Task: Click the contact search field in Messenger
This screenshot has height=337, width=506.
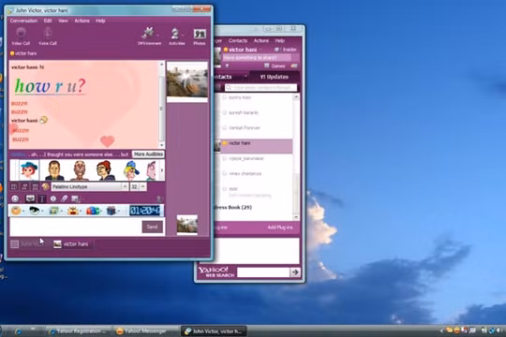Action: (260, 87)
